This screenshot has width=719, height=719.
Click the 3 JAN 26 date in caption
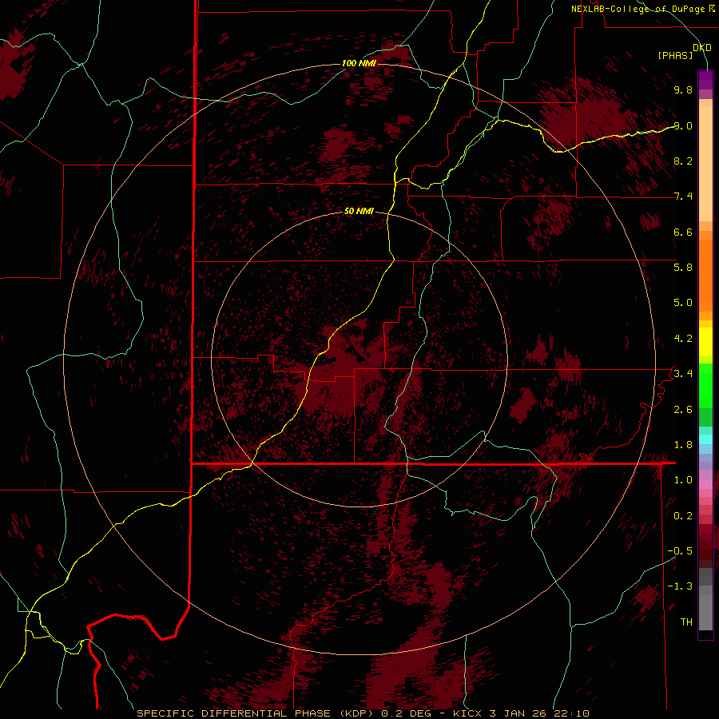(518, 713)
